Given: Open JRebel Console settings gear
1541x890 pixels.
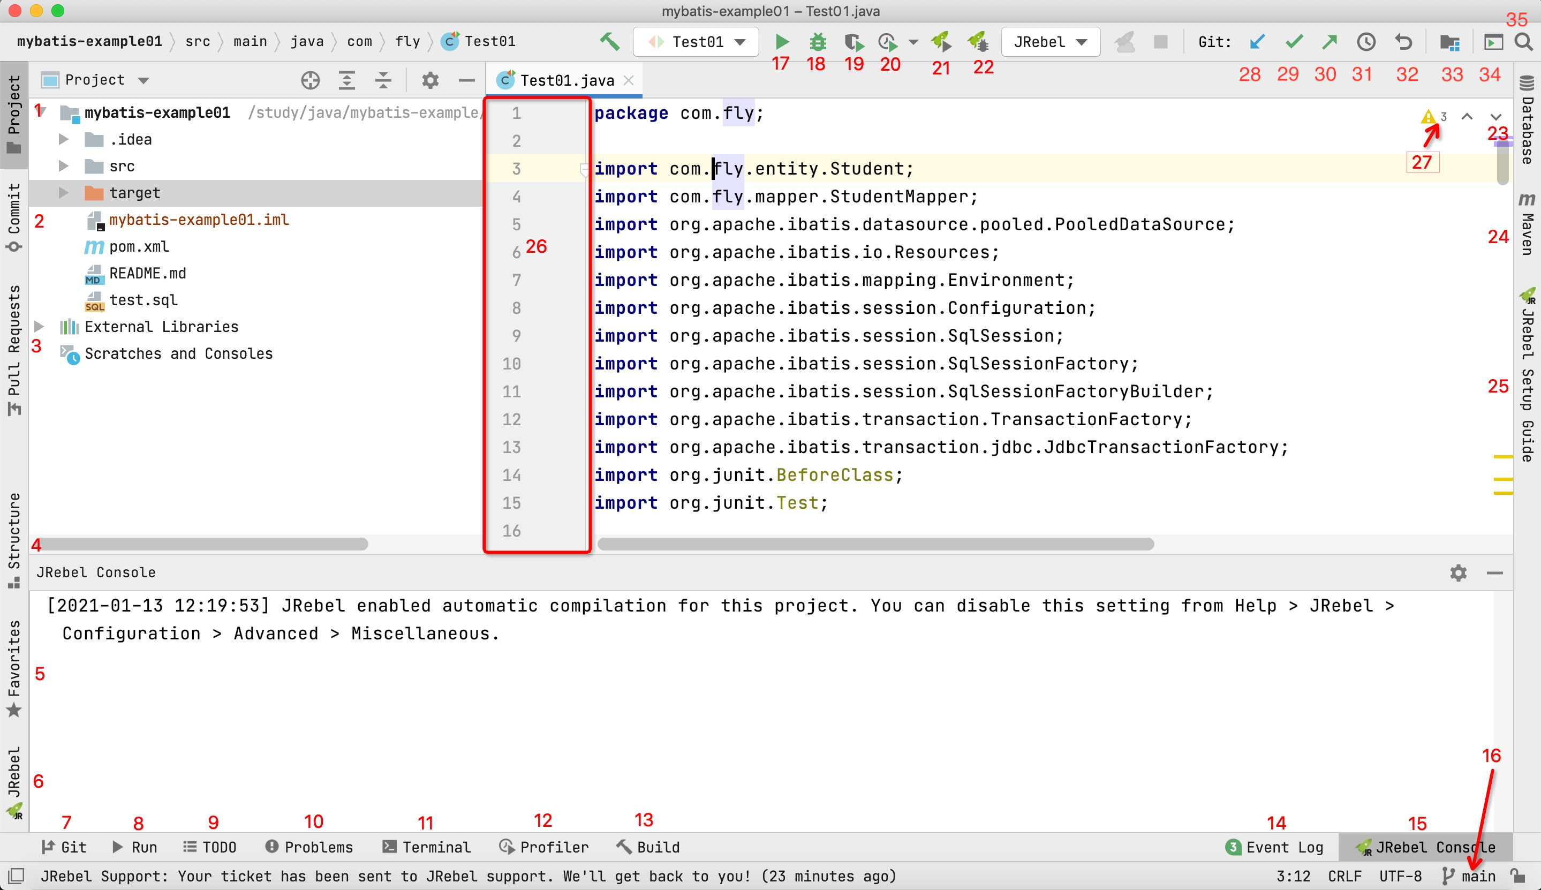Looking at the screenshot, I should point(1459,573).
